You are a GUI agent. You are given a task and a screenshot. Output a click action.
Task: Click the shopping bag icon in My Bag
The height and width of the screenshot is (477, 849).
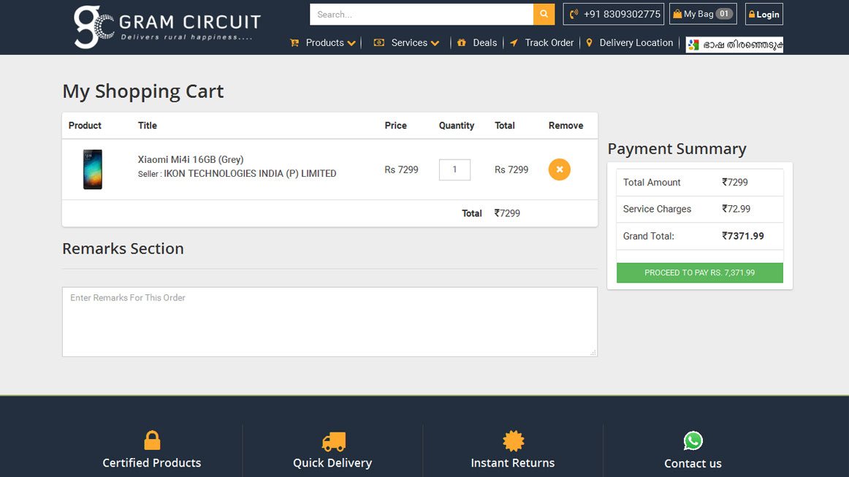[677, 14]
